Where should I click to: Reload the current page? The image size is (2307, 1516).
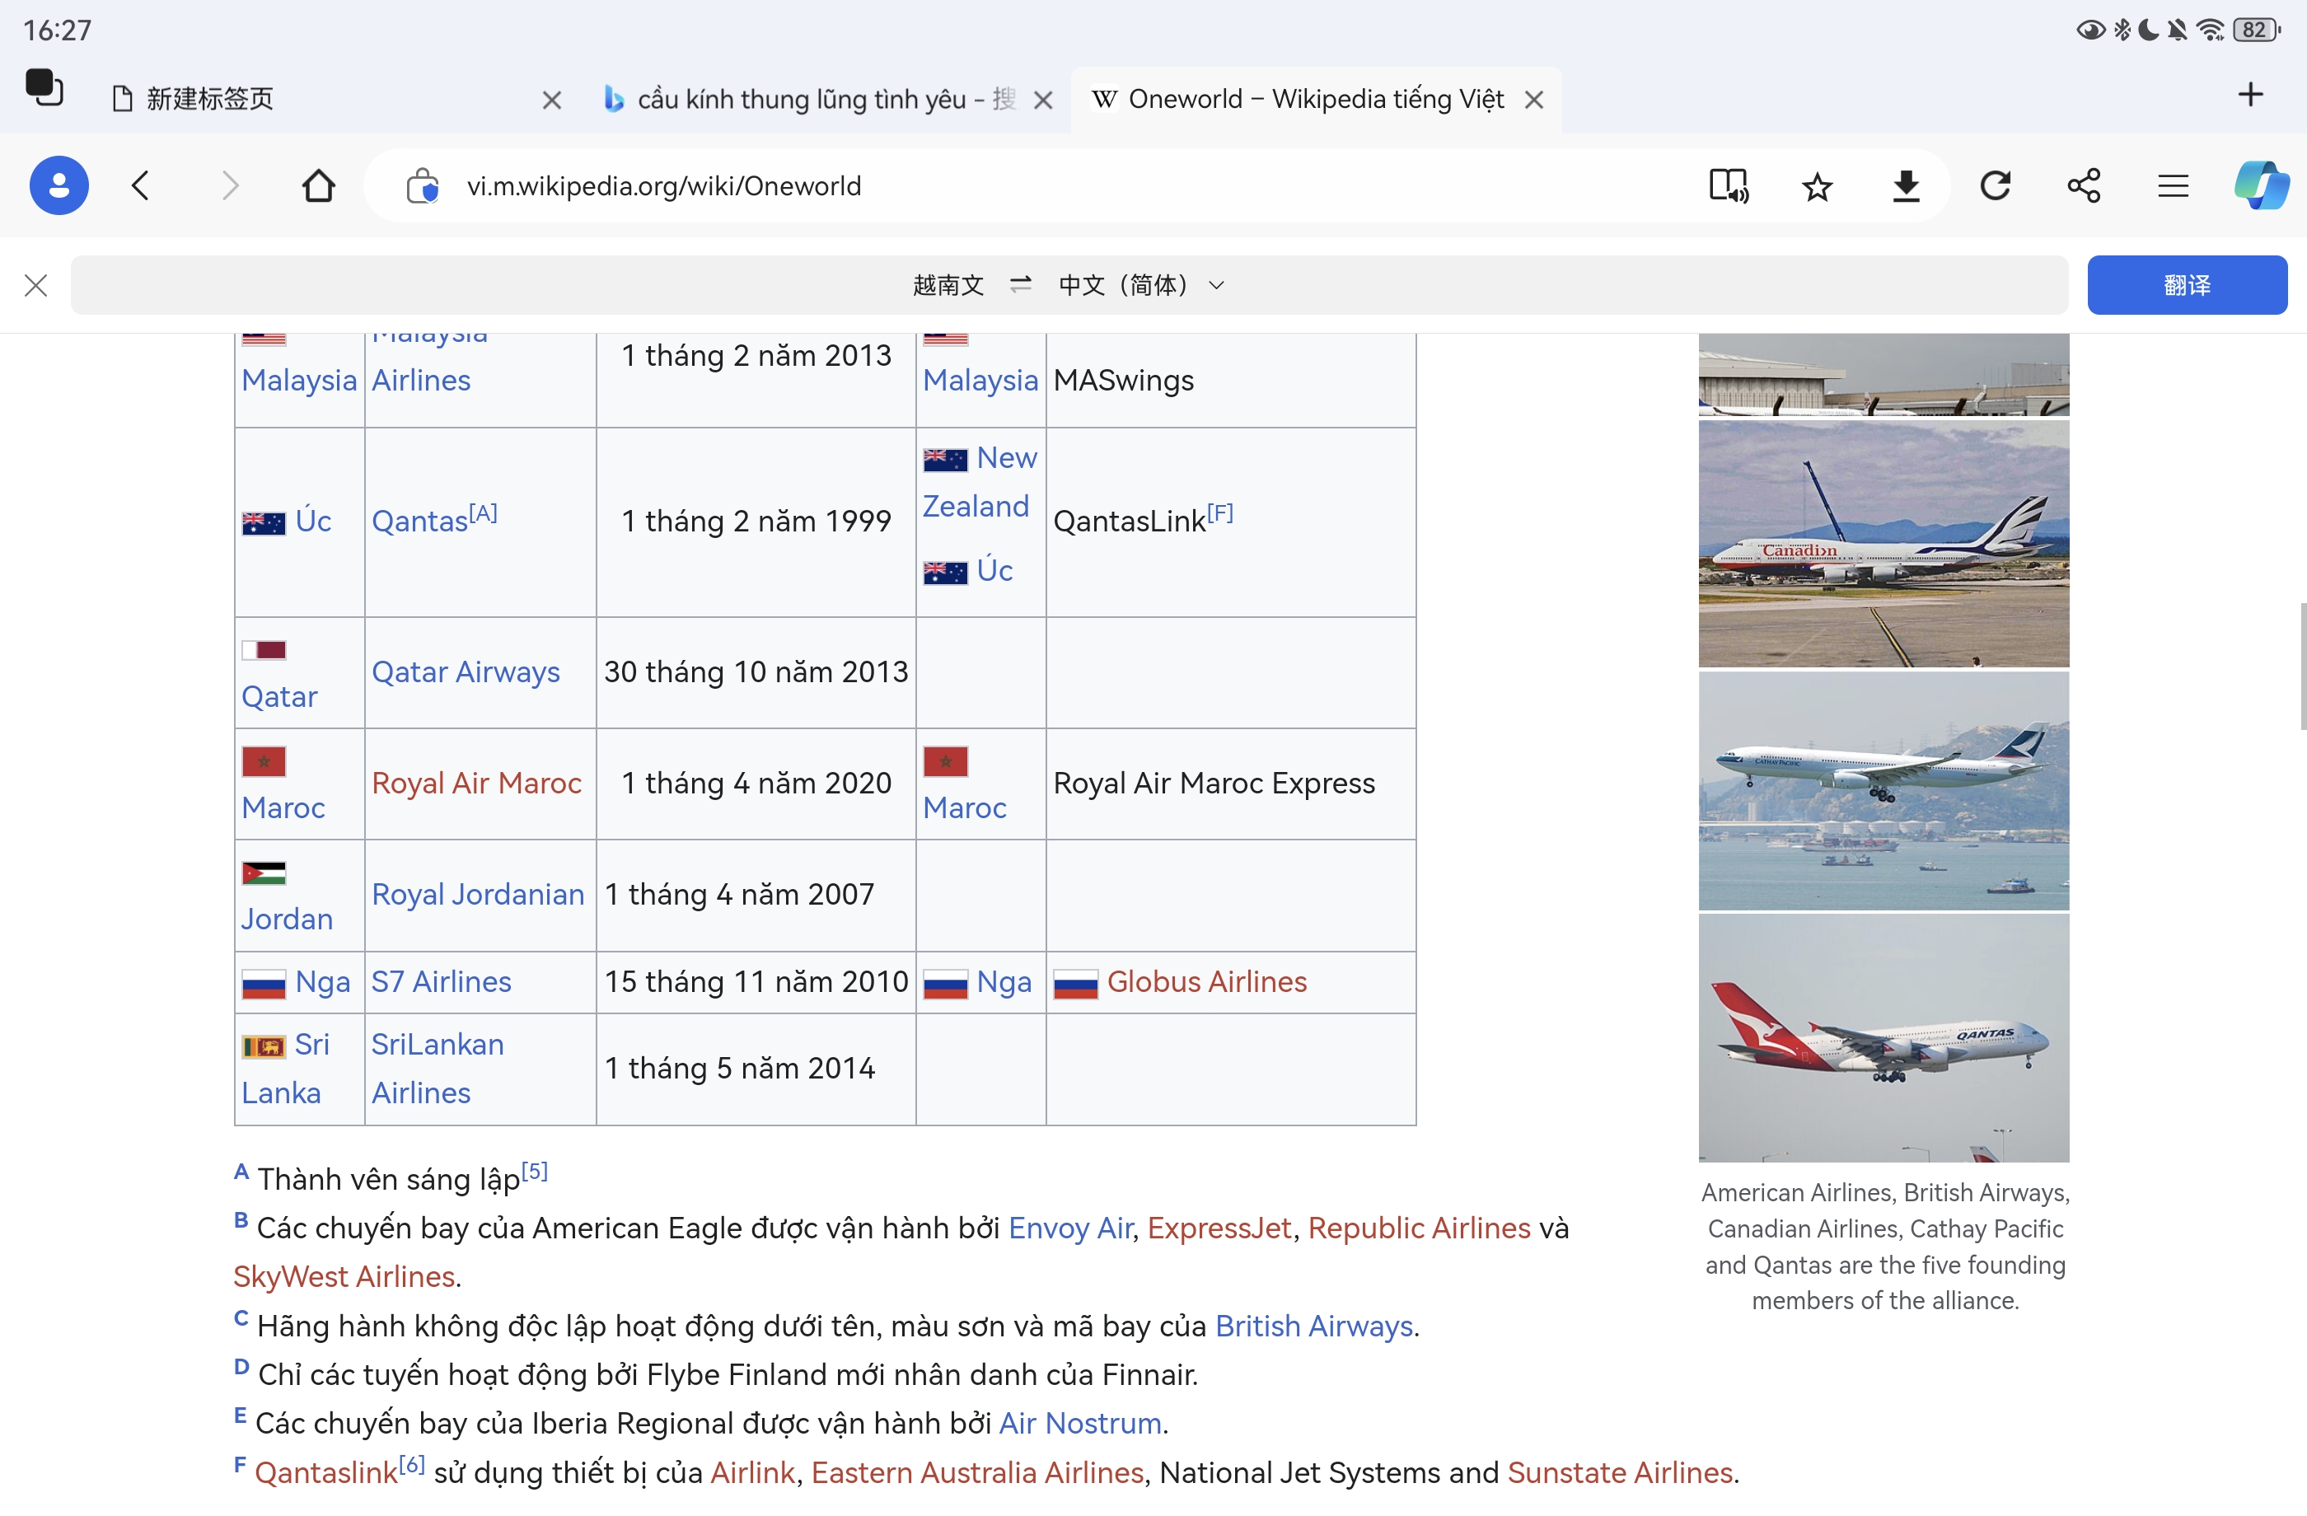(1995, 185)
